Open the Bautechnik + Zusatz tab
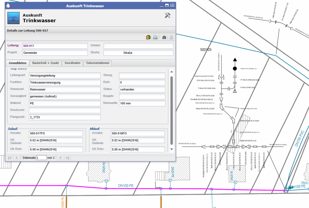The height and width of the screenshot is (208, 309). tap(46, 63)
